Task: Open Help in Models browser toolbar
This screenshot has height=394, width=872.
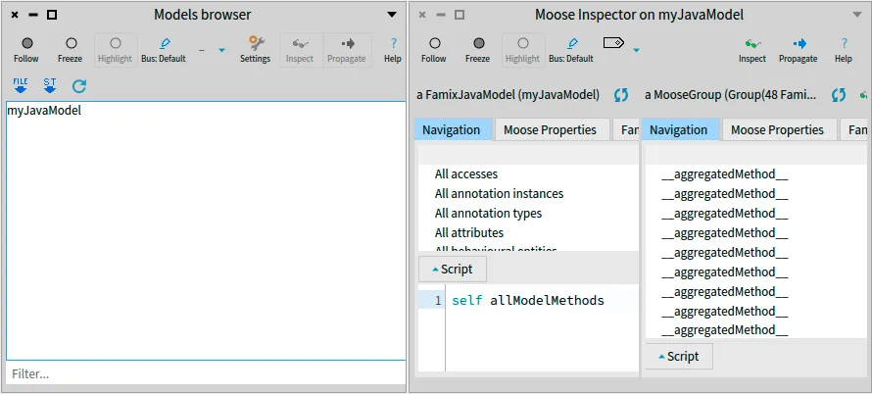Action: pos(393,50)
